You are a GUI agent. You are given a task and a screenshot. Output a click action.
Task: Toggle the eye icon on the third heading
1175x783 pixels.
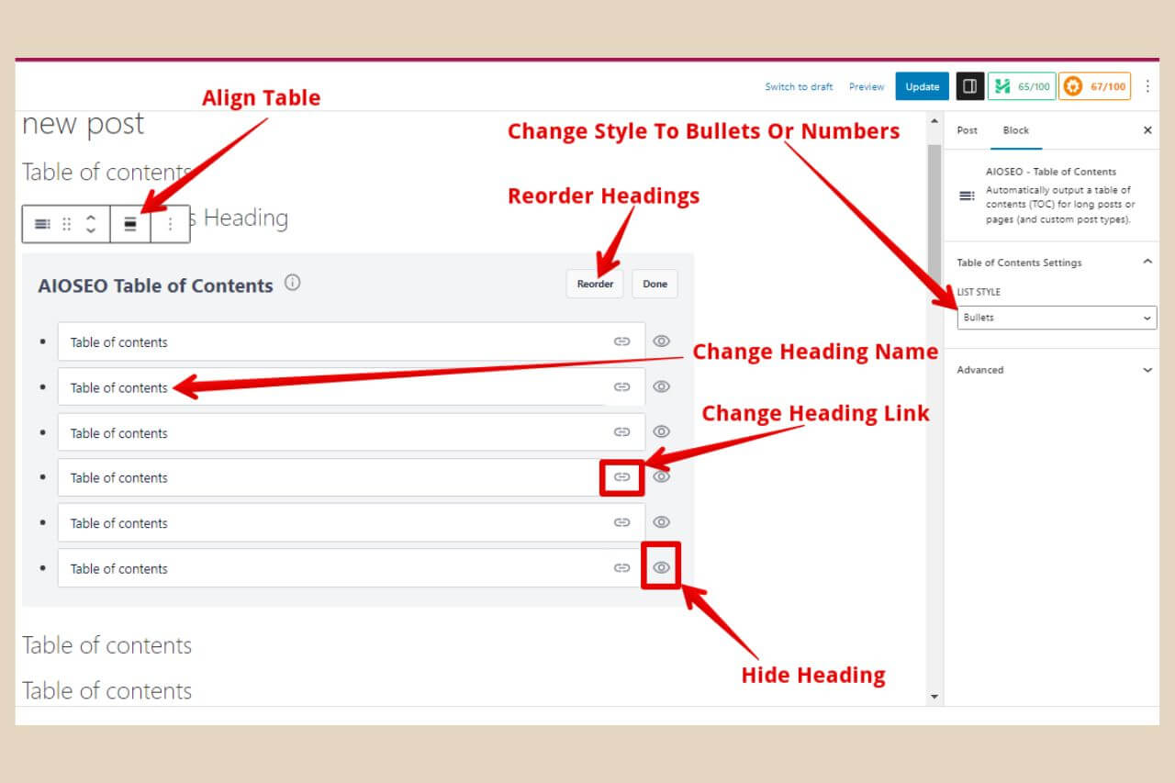tap(661, 431)
